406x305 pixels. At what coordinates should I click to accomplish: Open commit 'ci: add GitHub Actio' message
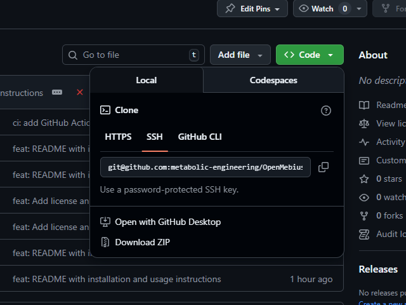click(x=51, y=123)
